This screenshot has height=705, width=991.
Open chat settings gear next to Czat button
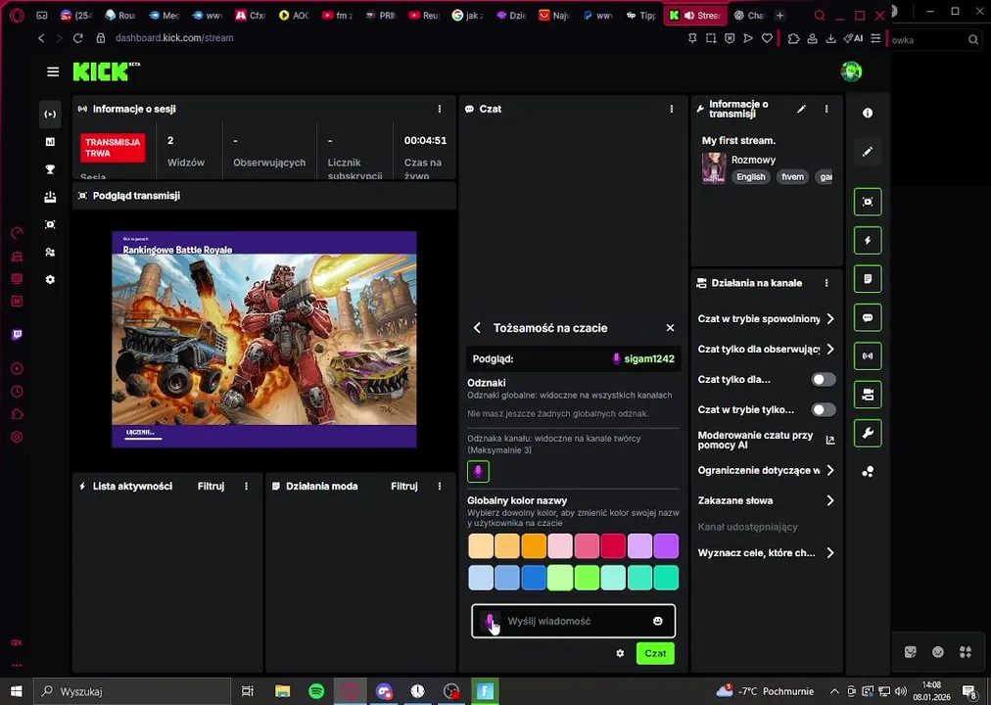[x=620, y=653]
